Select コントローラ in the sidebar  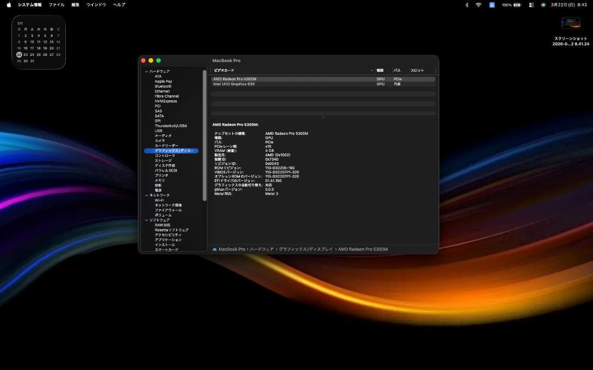[165, 156]
